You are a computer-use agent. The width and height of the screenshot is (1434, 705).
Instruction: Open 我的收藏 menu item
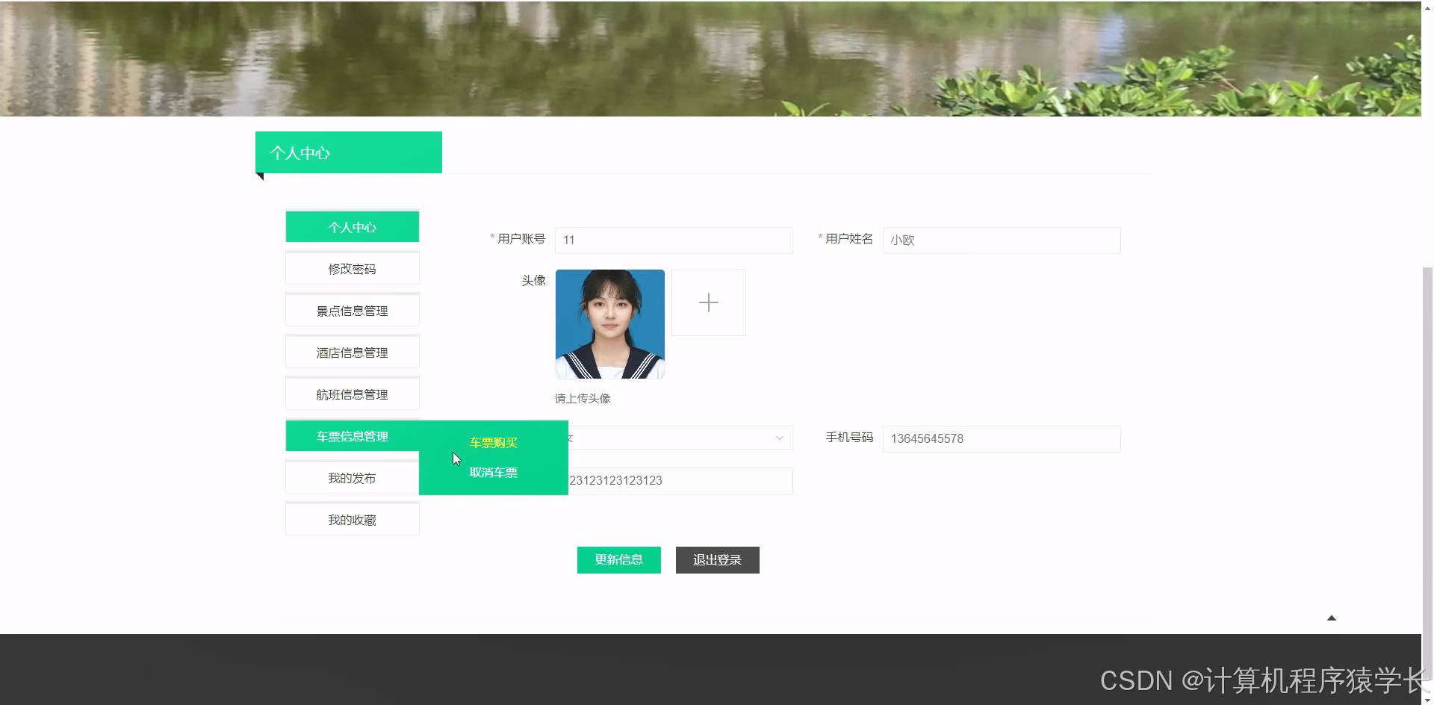[x=352, y=519]
